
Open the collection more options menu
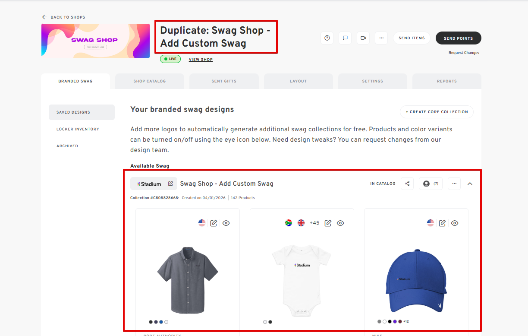tap(454, 184)
